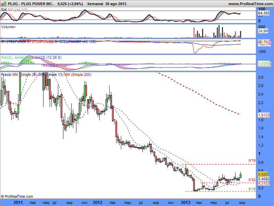Click the Volumen panel label
The height and width of the screenshot is (206, 274).
pyautogui.click(x=8, y=27)
